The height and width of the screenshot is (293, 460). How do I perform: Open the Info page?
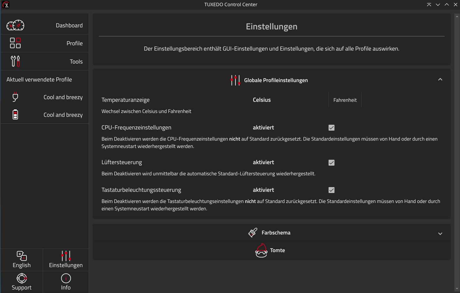pos(66,282)
